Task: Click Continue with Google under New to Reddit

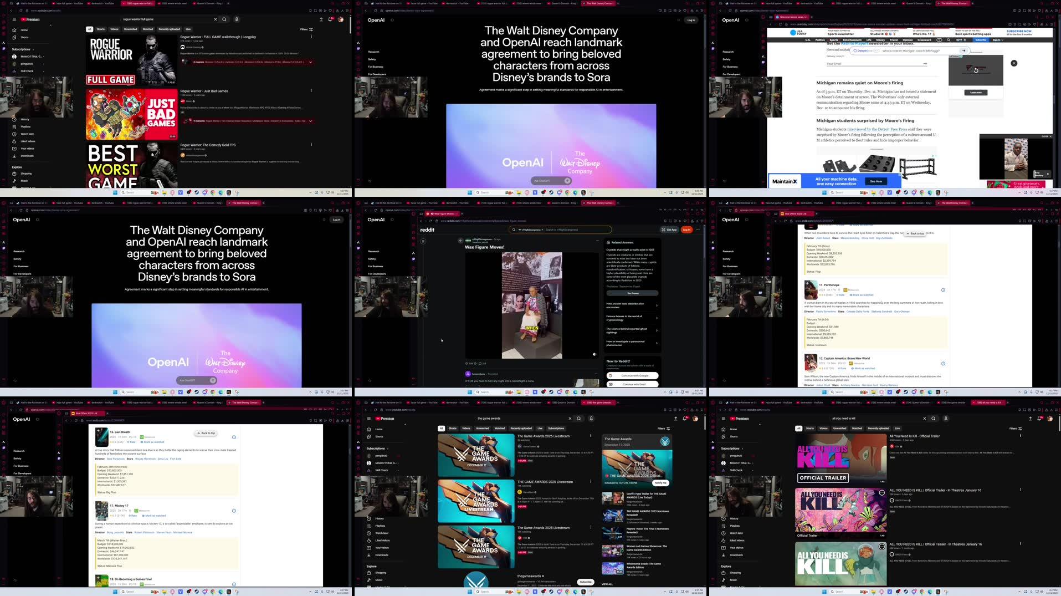Action: tap(633, 375)
